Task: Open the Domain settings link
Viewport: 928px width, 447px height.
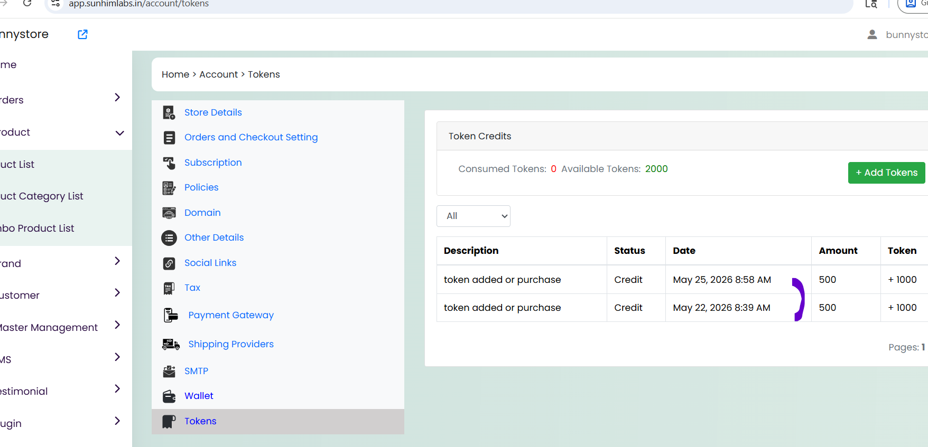Action: click(x=202, y=213)
